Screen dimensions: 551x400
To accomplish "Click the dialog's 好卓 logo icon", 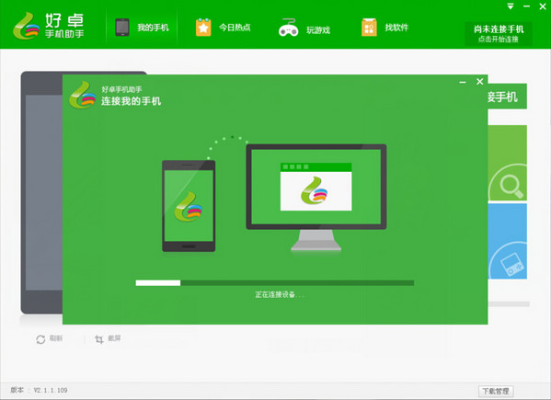I will (83, 95).
